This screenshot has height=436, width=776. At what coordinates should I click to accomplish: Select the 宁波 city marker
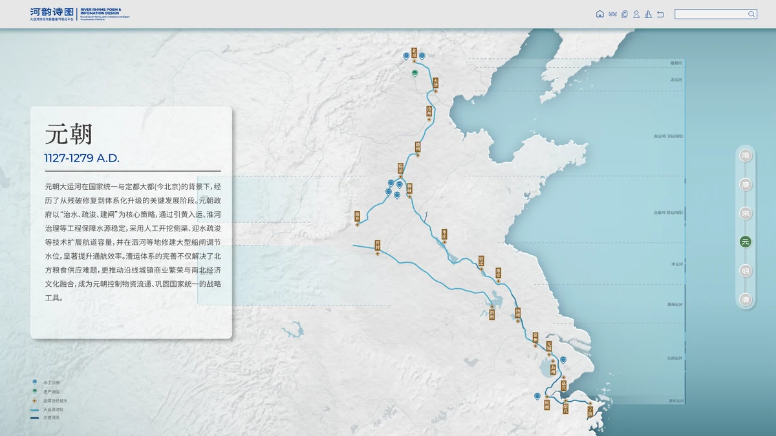point(589,409)
